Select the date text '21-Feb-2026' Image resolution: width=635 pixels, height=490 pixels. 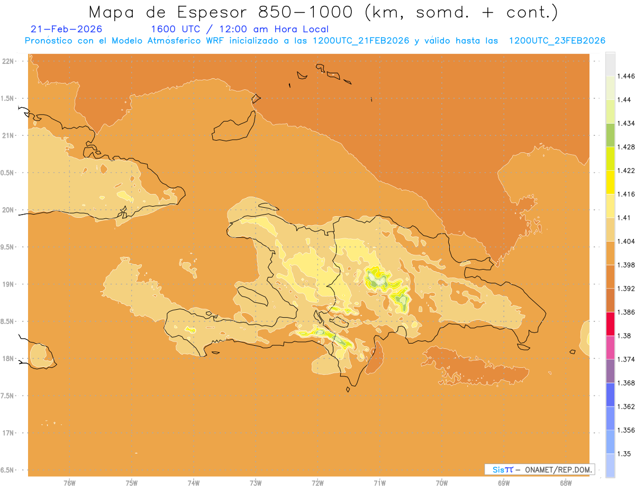coord(67,29)
